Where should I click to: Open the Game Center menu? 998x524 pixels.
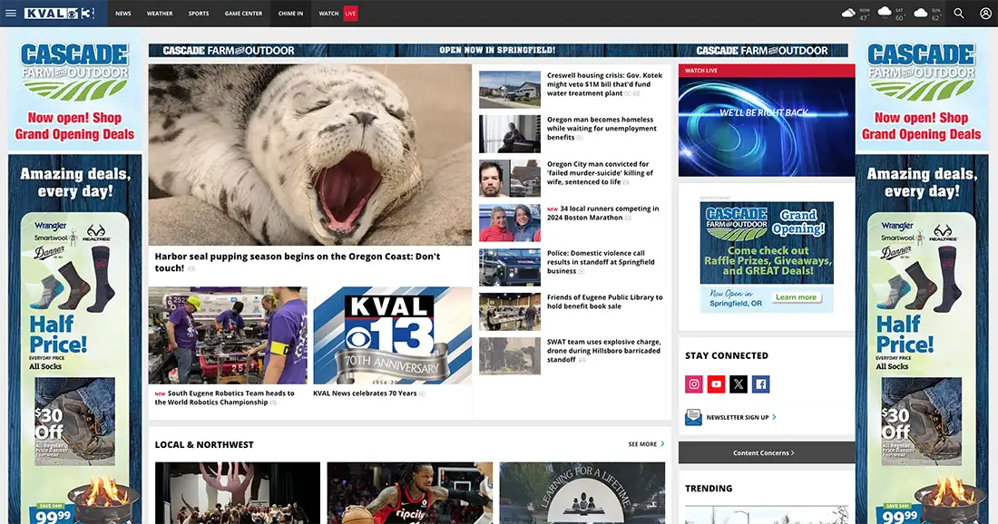(243, 14)
